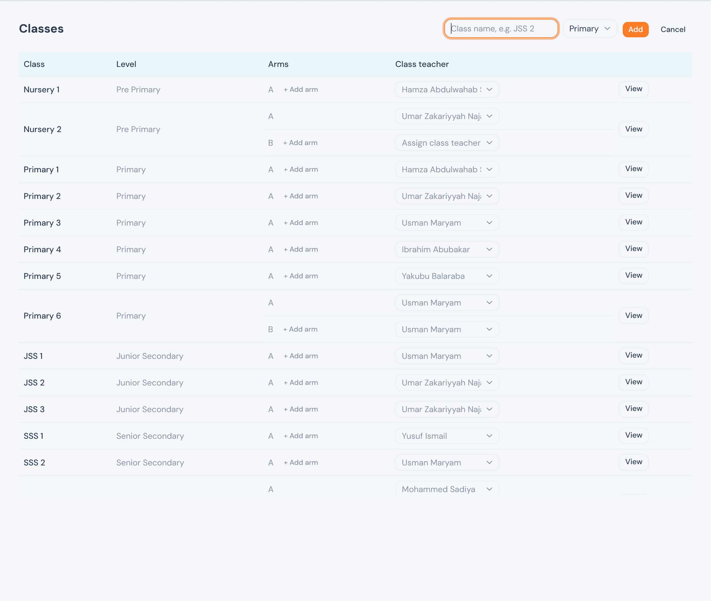View the Primary 6 class

pyautogui.click(x=633, y=316)
